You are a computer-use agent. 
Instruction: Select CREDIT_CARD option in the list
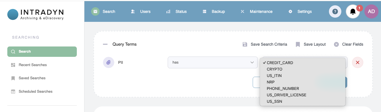[x=280, y=63]
